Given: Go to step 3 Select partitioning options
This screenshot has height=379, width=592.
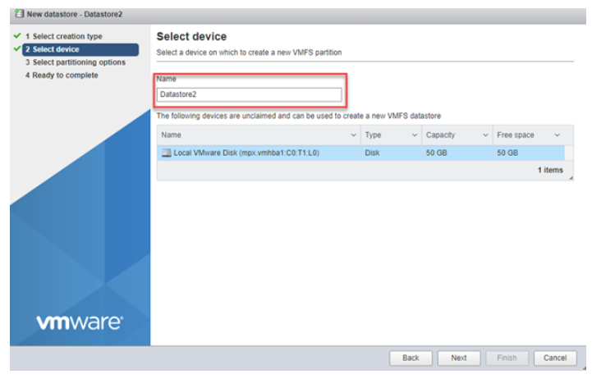Looking at the screenshot, I should 76,62.
